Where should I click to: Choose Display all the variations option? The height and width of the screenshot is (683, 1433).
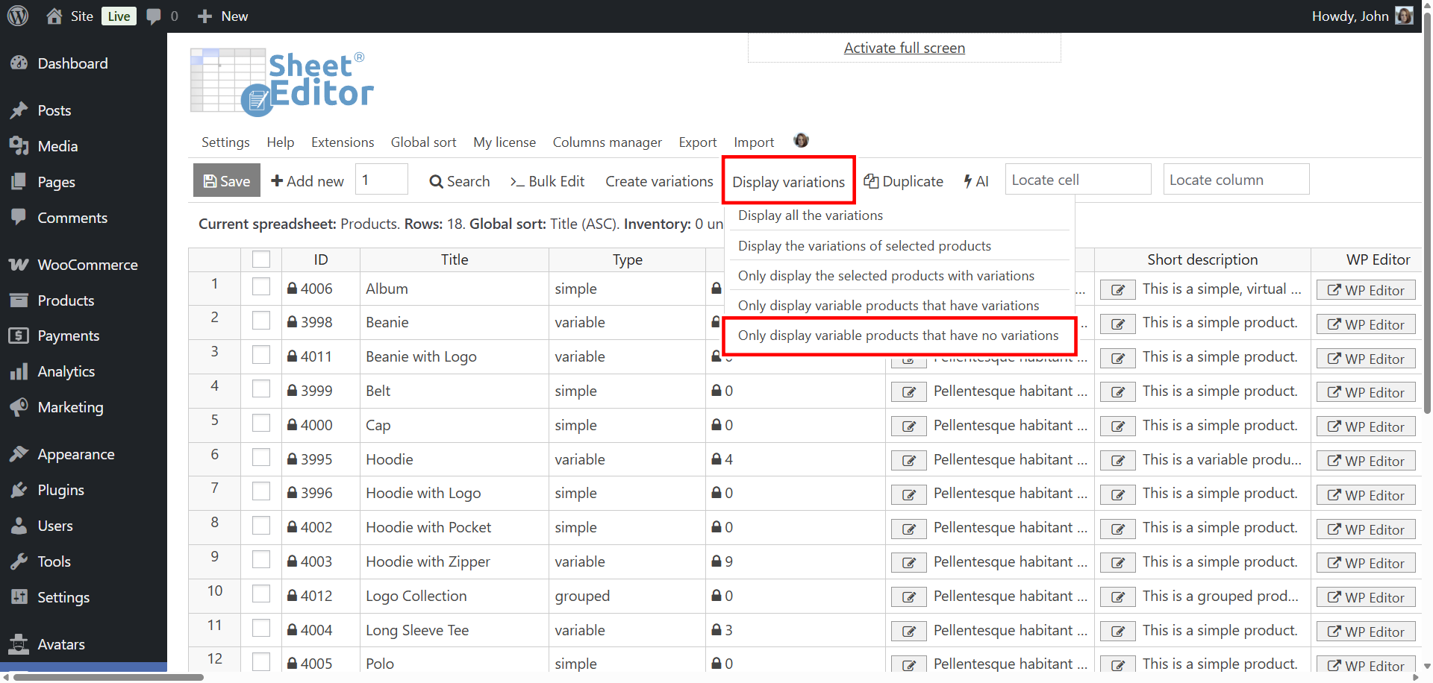[810, 215]
